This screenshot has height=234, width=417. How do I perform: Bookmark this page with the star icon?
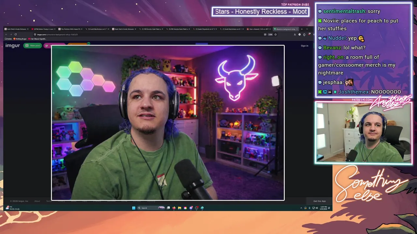275,34
